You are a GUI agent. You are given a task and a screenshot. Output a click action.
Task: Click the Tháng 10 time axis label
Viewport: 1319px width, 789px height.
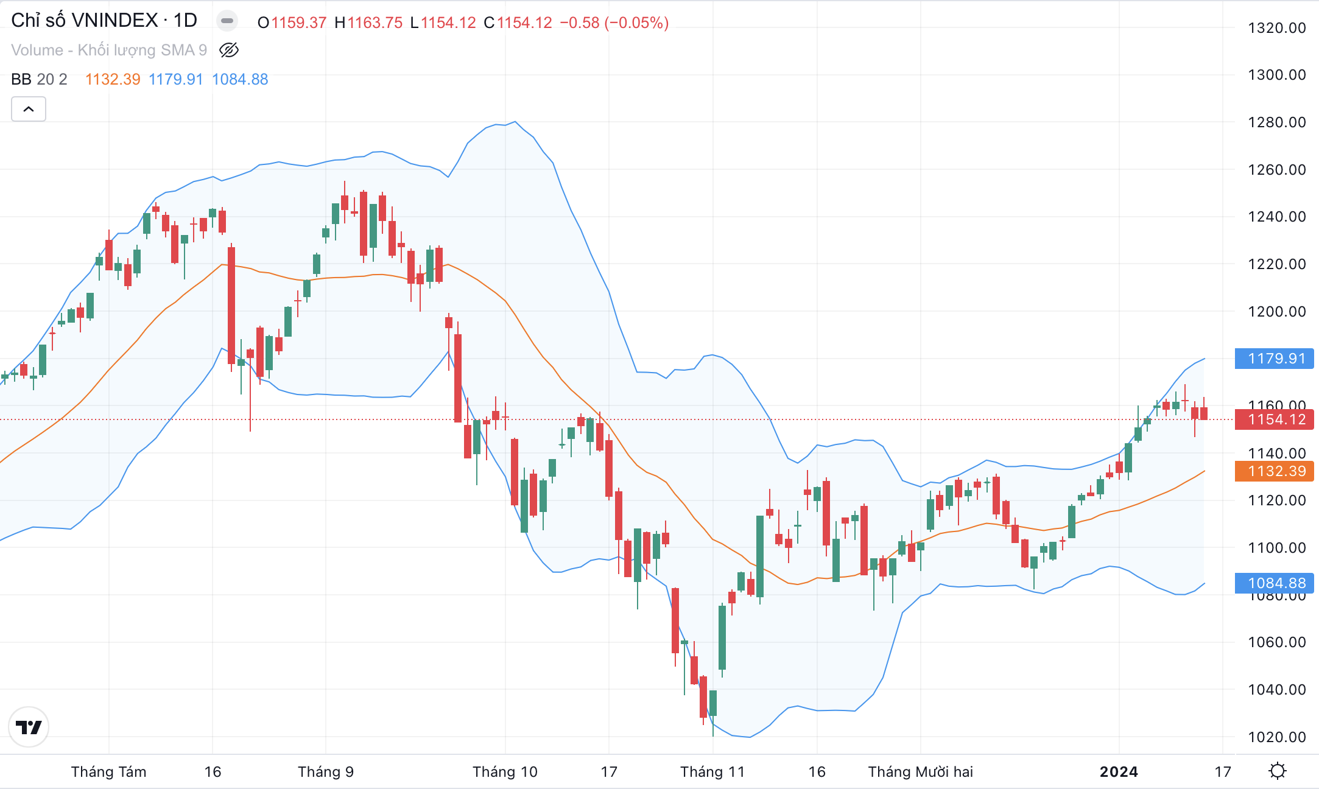tap(505, 772)
